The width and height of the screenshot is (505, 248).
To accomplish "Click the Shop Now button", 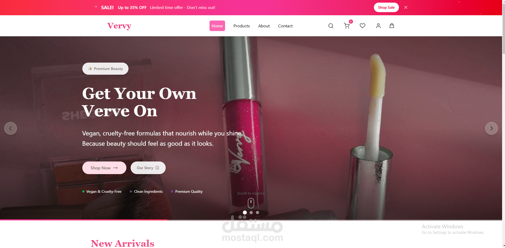I will click(x=104, y=168).
